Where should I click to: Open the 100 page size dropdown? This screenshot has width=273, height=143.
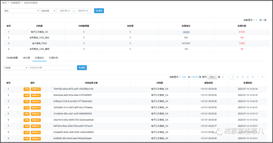click(x=212, y=77)
